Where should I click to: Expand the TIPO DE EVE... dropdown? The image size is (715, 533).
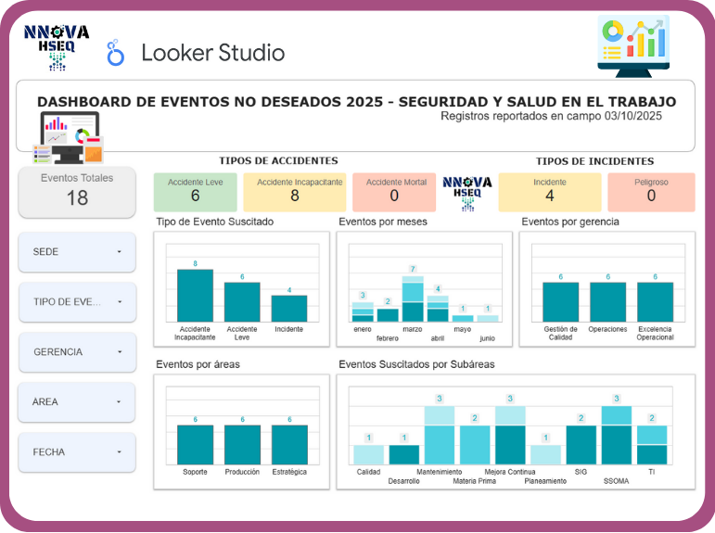click(x=77, y=302)
